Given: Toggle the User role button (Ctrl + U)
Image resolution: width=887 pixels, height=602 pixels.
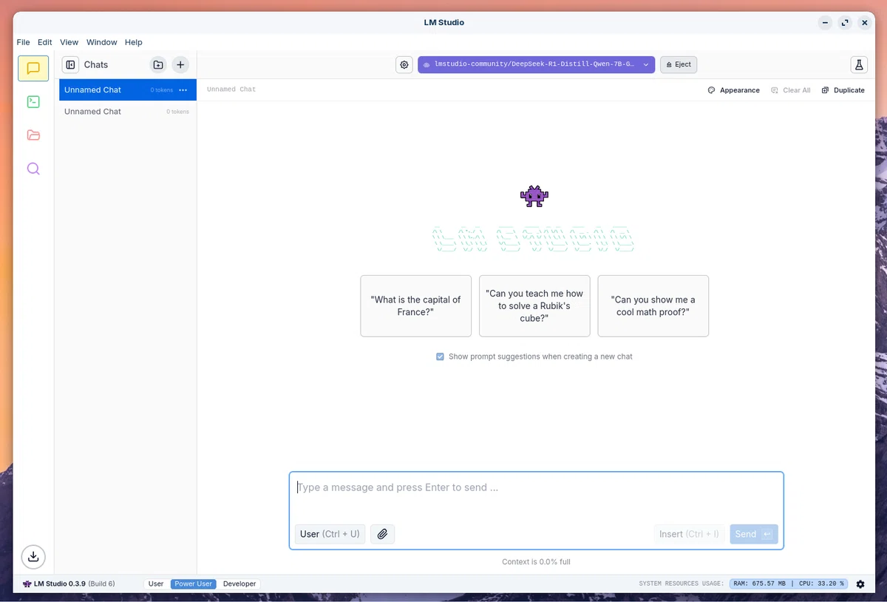Looking at the screenshot, I should [330, 534].
